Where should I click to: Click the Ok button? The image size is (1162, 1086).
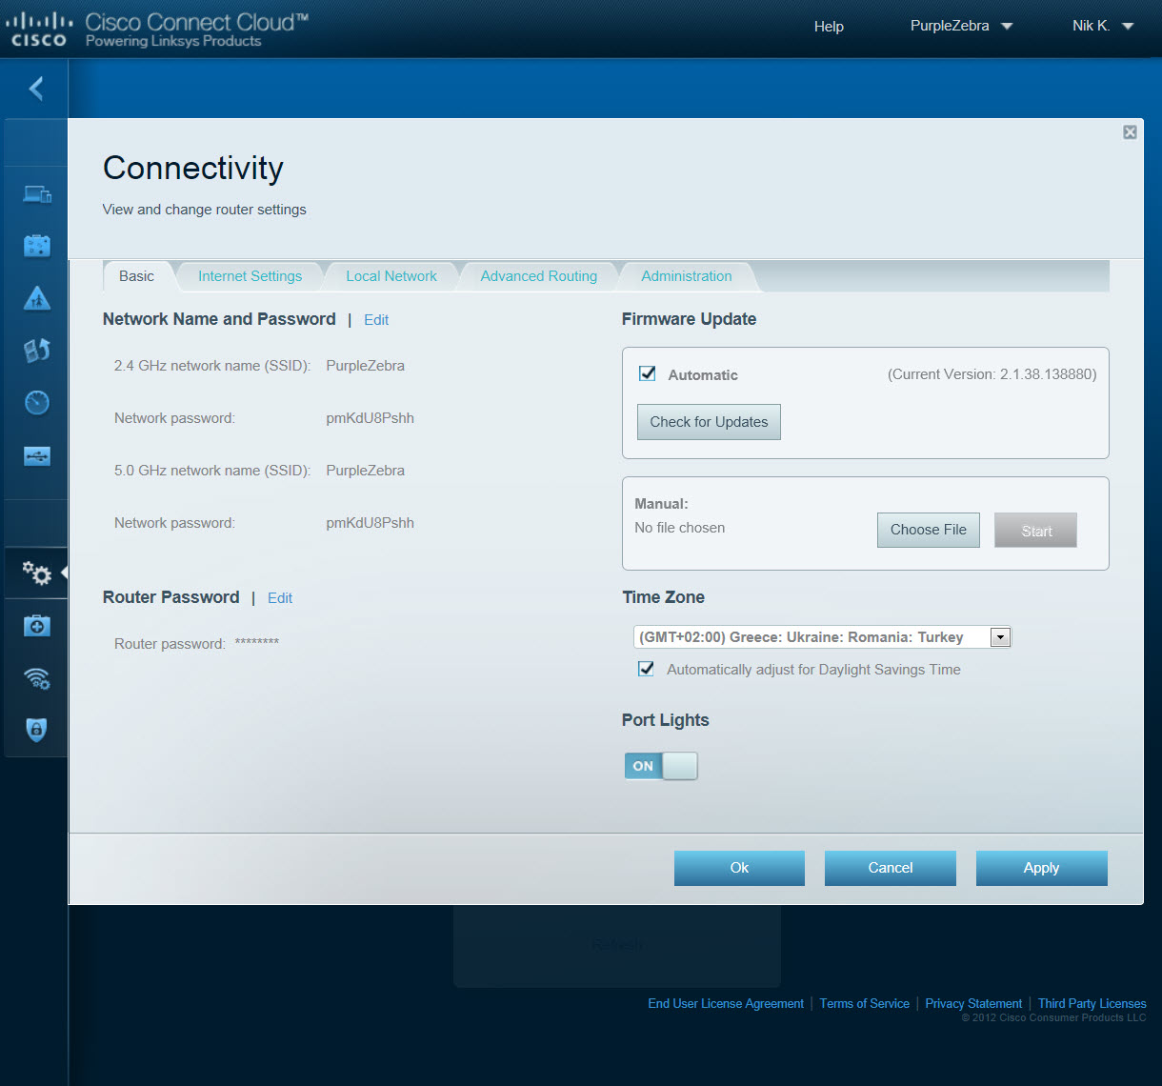click(739, 868)
